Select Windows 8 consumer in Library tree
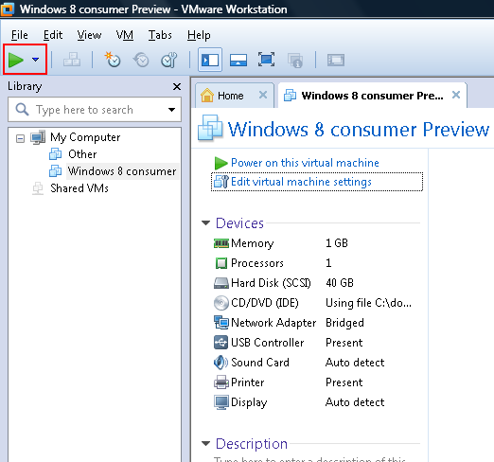 (122, 171)
